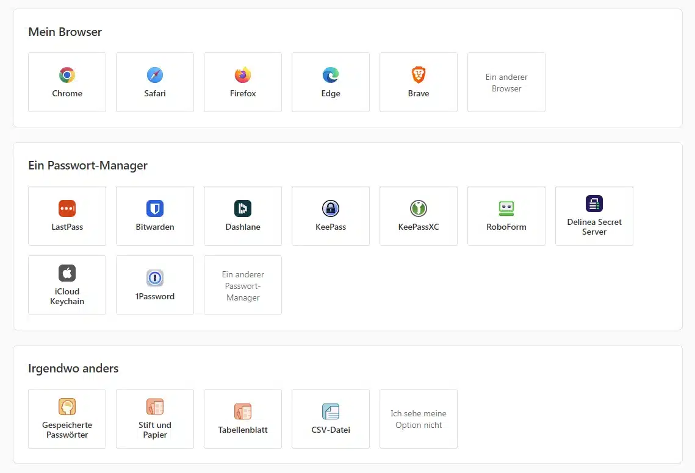The height and width of the screenshot is (473, 695).
Task: Click 'Ich sehe meine Option nicht'
Action: (419, 419)
